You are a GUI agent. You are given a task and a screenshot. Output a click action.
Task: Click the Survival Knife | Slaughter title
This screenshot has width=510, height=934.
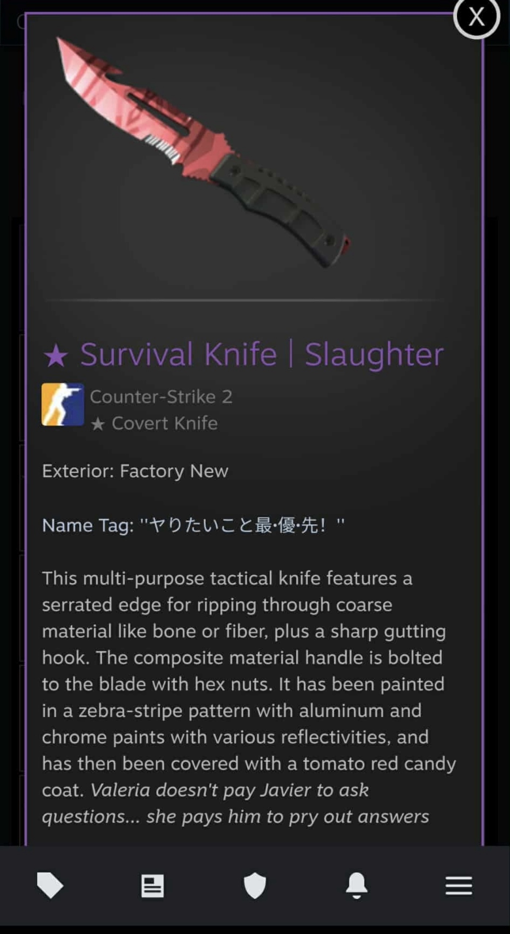click(262, 355)
